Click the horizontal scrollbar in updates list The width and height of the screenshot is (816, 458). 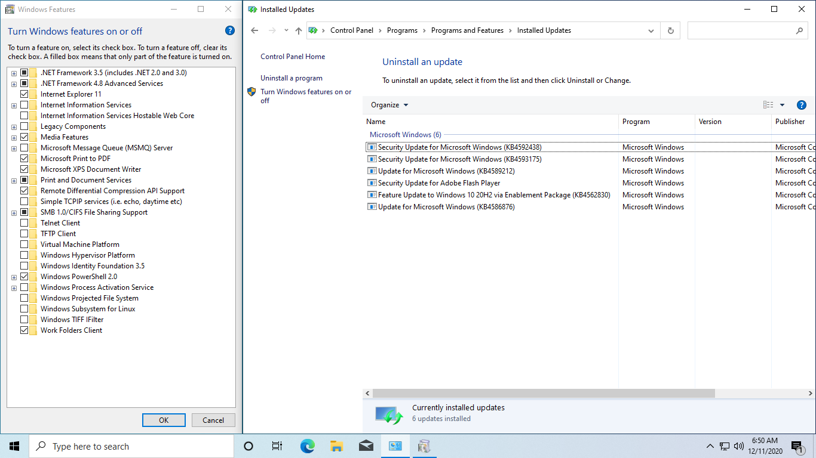[x=544, y=394]
